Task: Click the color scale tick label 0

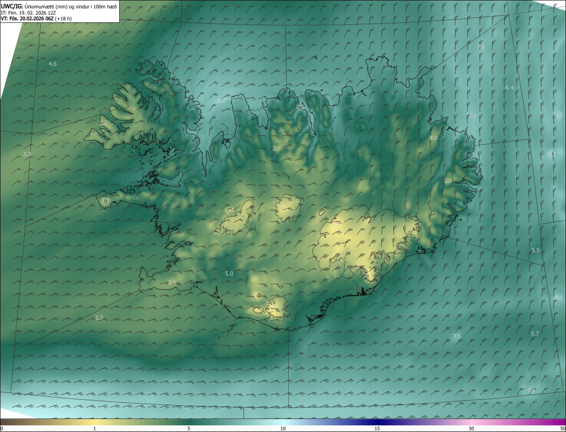Action: (2, 429)
